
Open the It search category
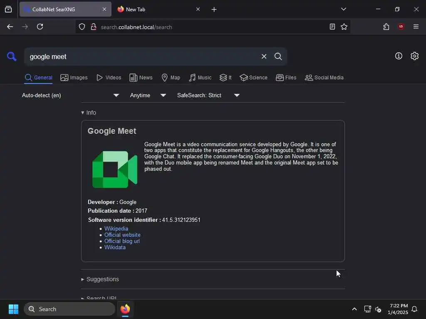225,78
